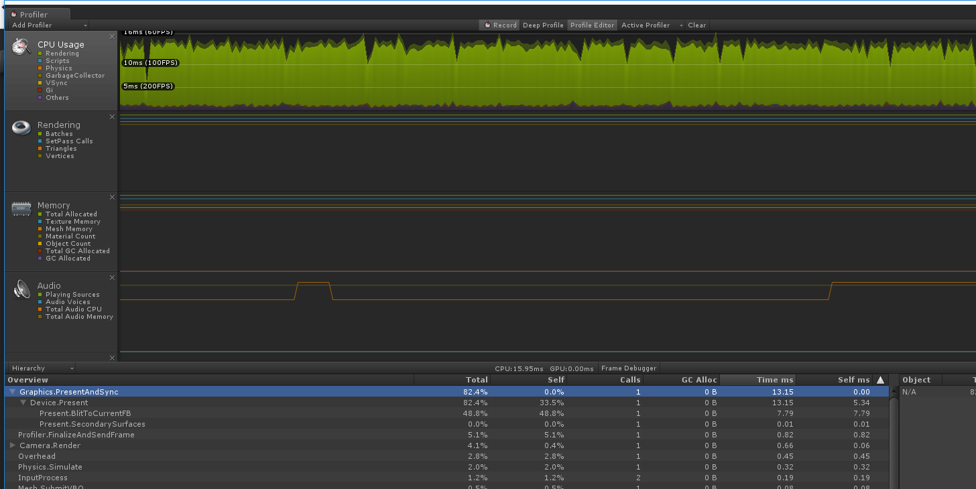Click the Batches color swatch
Image resolution: width=976 pixels, height=489 pixels.
(40, 134)
